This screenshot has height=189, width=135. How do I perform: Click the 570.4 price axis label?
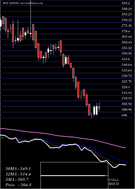[126, 31]
